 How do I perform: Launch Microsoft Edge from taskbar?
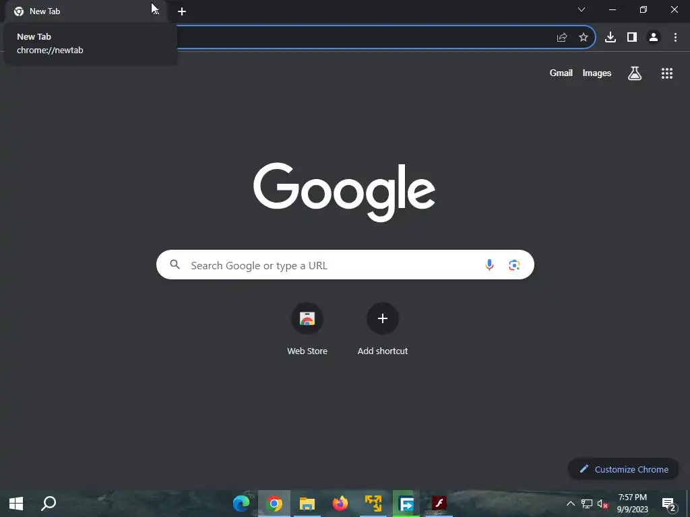(241, 504)
